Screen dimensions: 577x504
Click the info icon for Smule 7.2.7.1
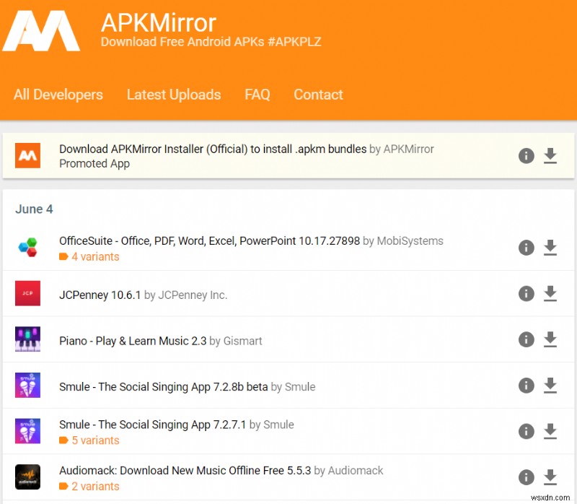point(526,431)
